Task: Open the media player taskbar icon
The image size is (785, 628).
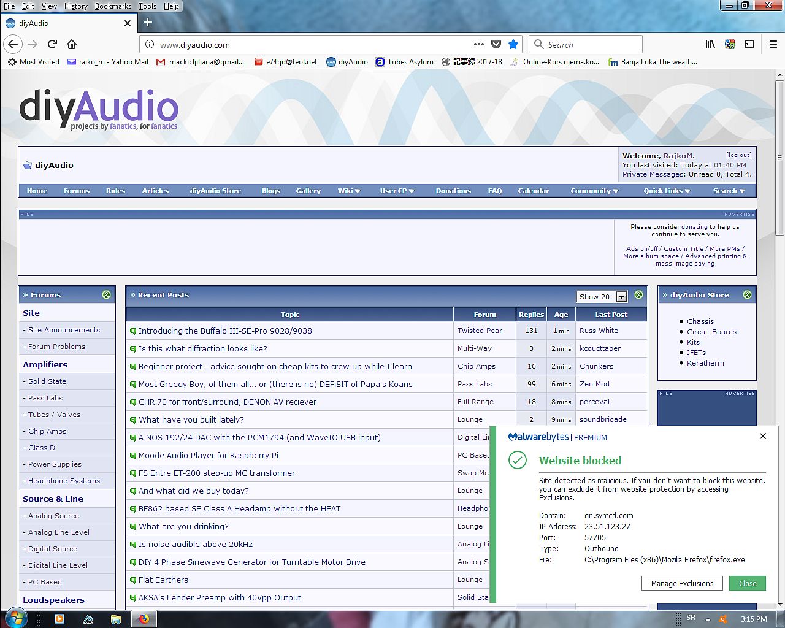Action: [59, 619]
